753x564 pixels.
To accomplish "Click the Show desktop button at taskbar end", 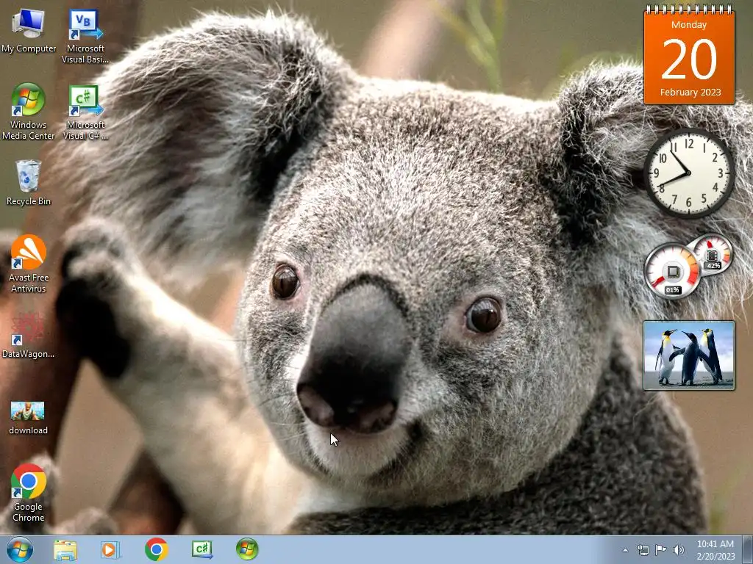I will coord(748,550).
